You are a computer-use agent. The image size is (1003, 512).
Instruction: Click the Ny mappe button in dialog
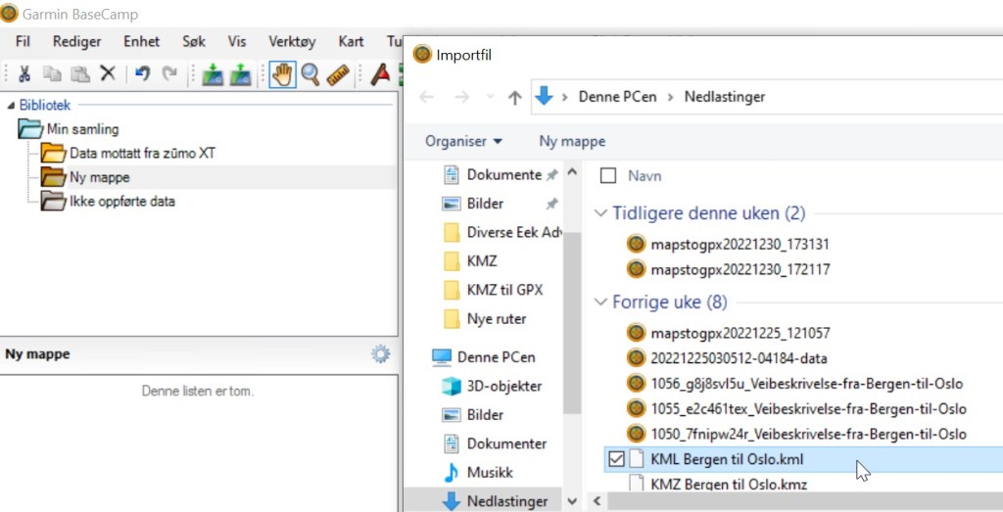click(572, 141)
